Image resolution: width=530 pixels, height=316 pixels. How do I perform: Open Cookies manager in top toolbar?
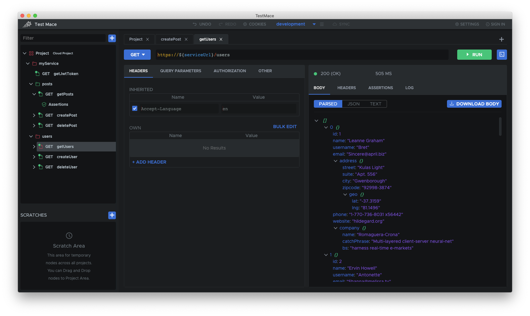click(254, 24)
